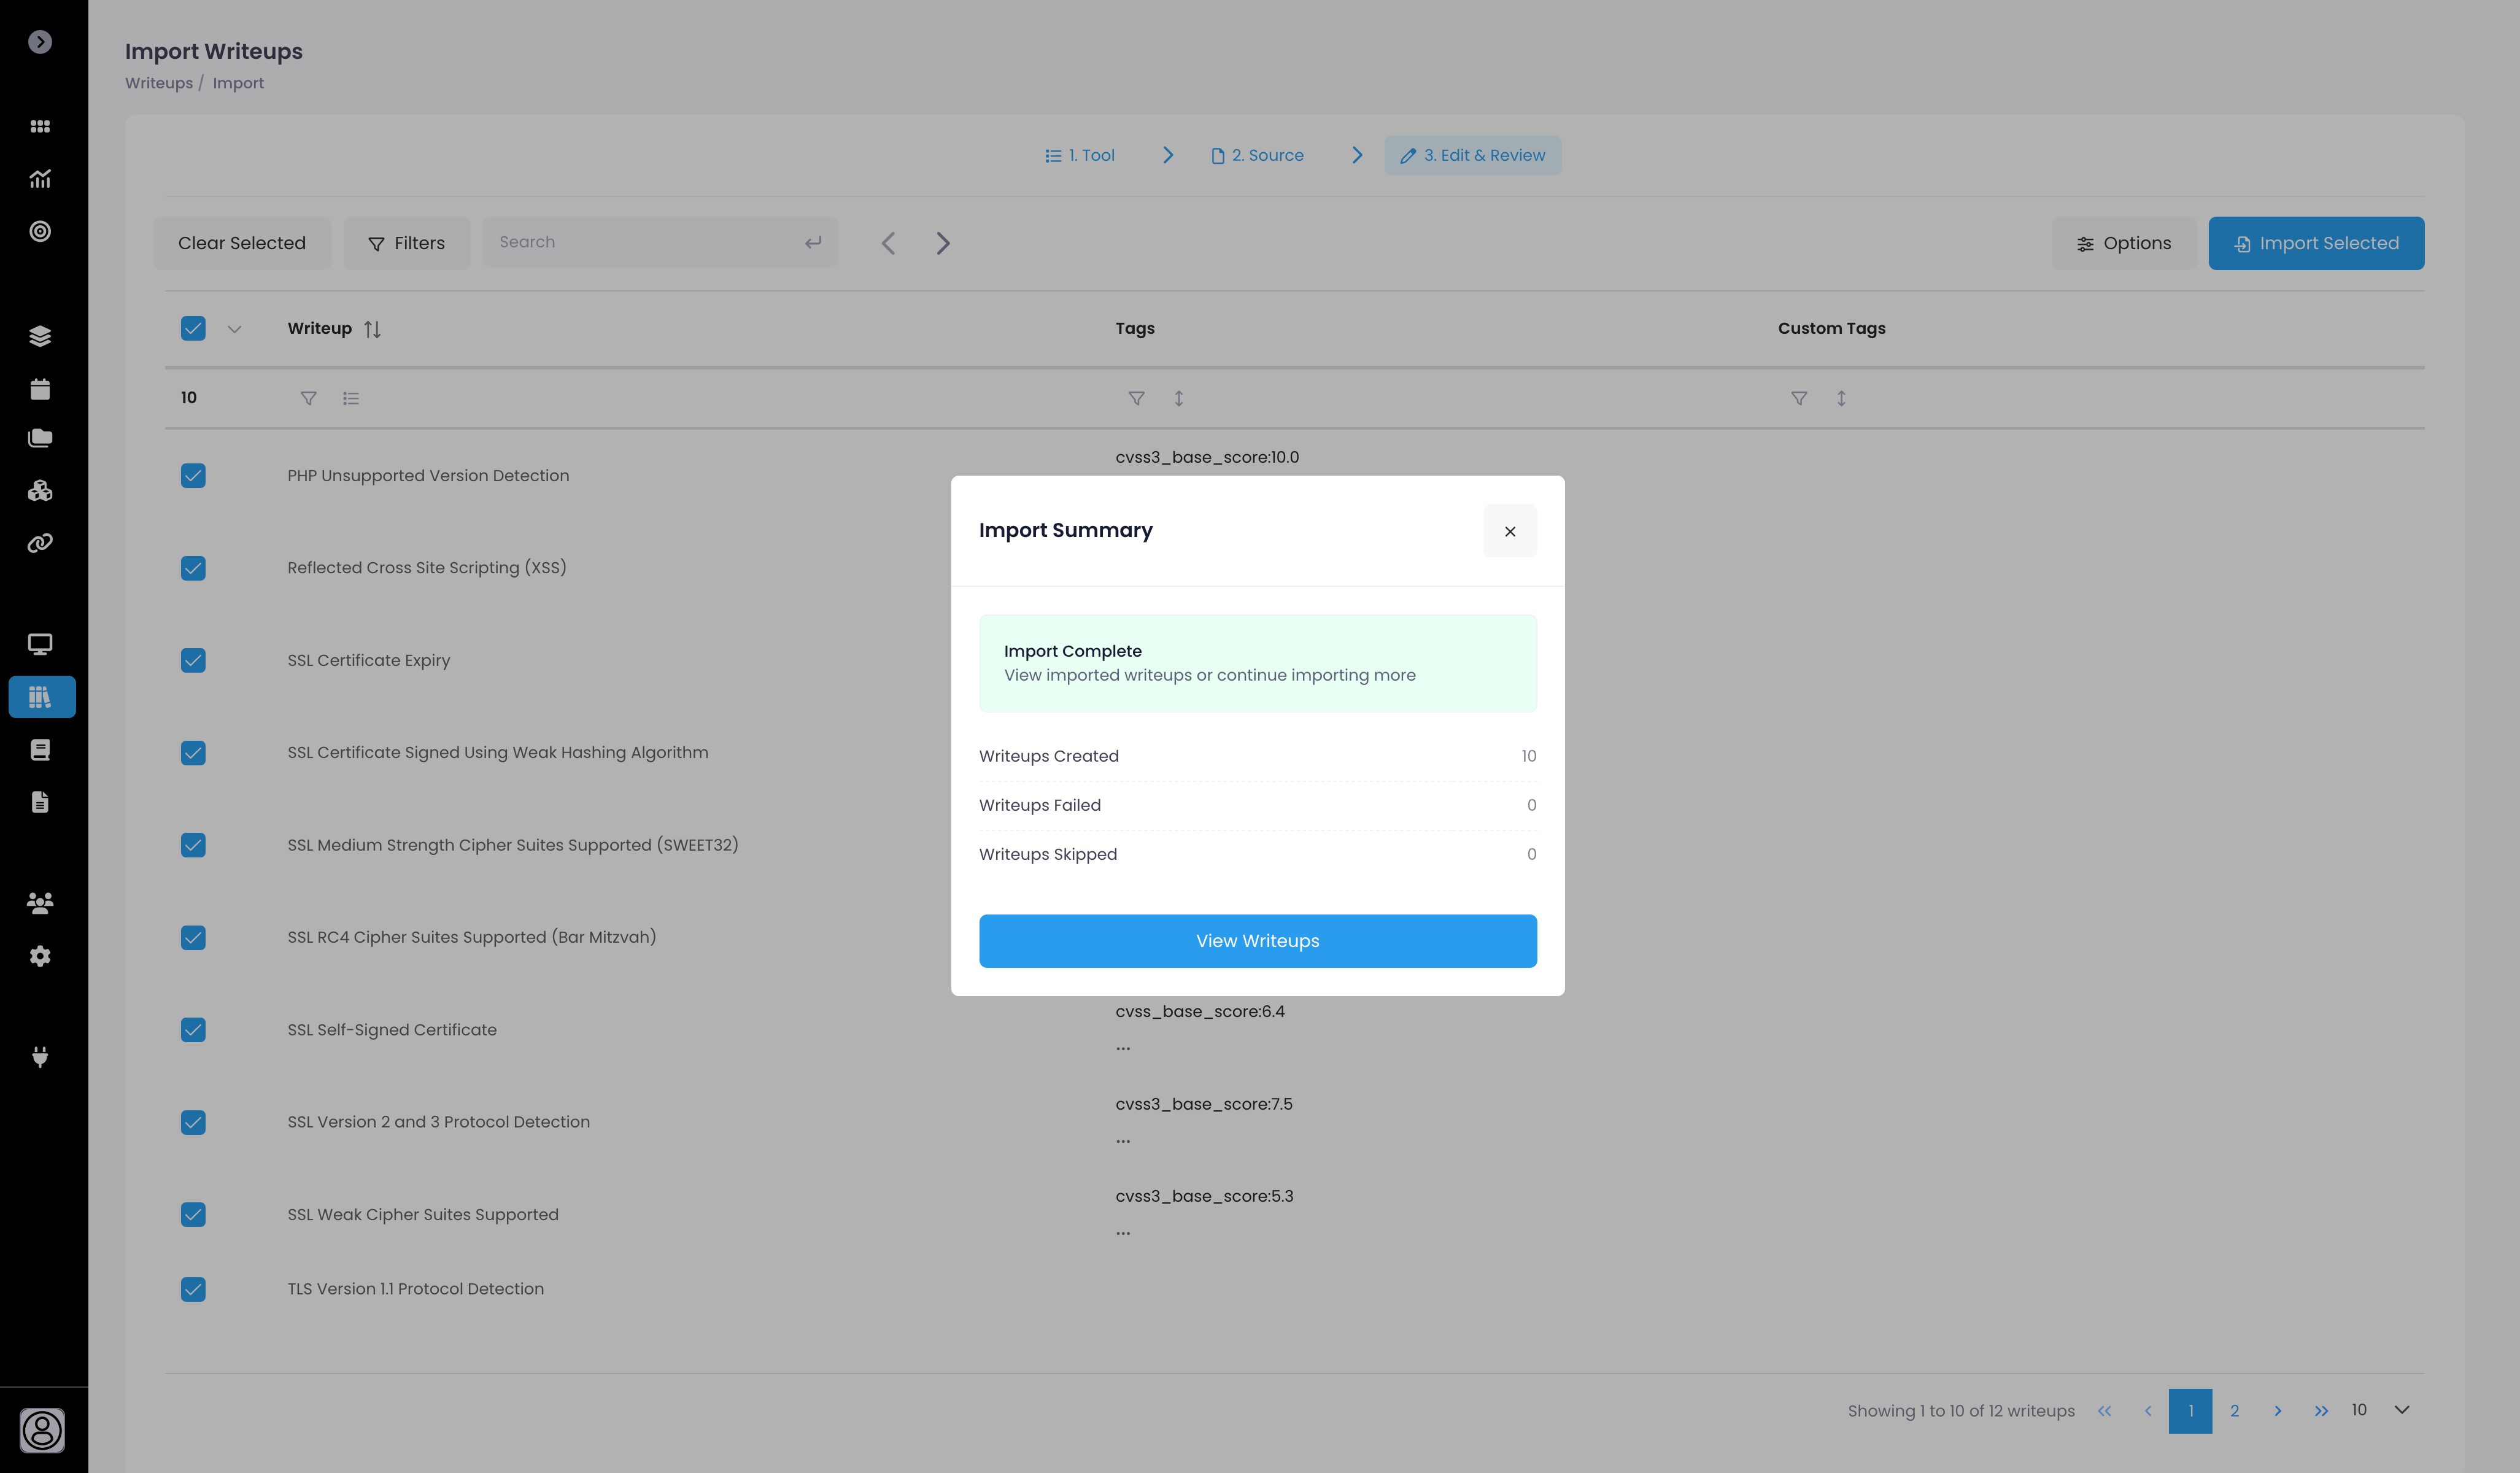Image resolution: width=2520 pixels, height=1473 pixels.
Task: Open the team users icon in sidebar
Action: [x=40, y=903]
